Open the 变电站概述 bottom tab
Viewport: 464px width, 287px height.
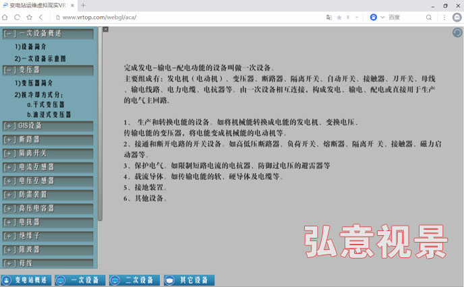click(26, 280)
